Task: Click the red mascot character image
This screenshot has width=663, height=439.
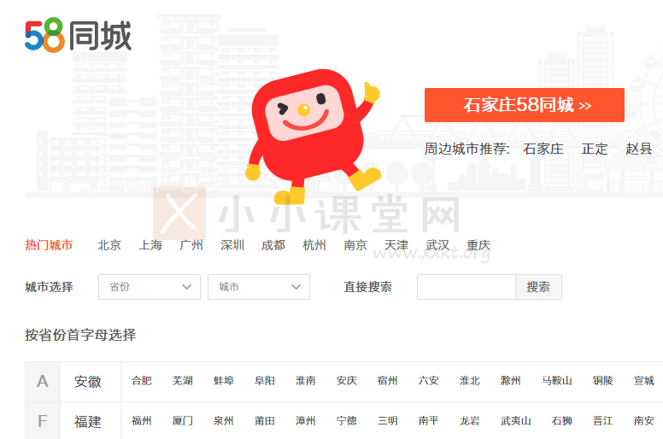Action: click(x=313, y=136)
